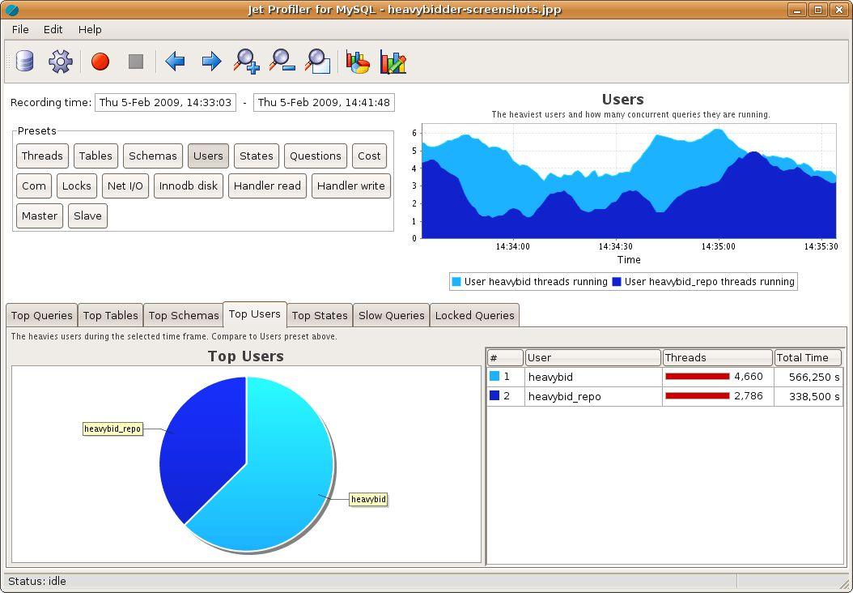Enable the Innodb disk preset

coord(188,186)
